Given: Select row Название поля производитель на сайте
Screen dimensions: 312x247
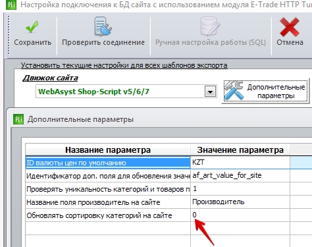Looking at the screenshot, I should (x=108, y=202).
